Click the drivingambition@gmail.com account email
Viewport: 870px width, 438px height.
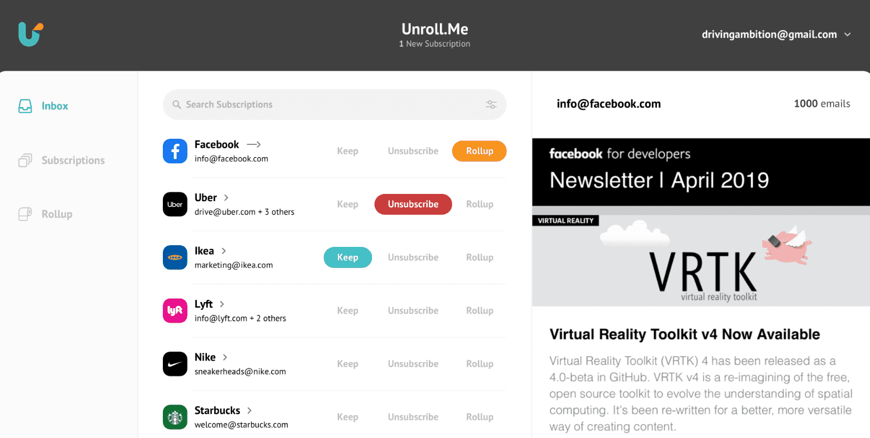(x=769, y=35)
